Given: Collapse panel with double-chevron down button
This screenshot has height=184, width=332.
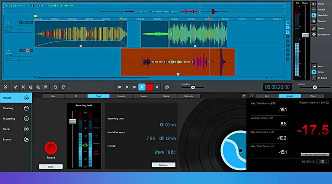Looking at the screenshot, I should 6,87.
